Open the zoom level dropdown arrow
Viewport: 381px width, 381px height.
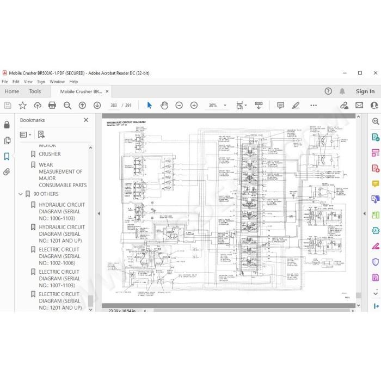point(225,105)
